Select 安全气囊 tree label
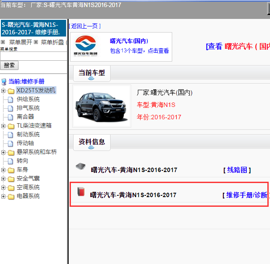 click(x=28, y=178)
